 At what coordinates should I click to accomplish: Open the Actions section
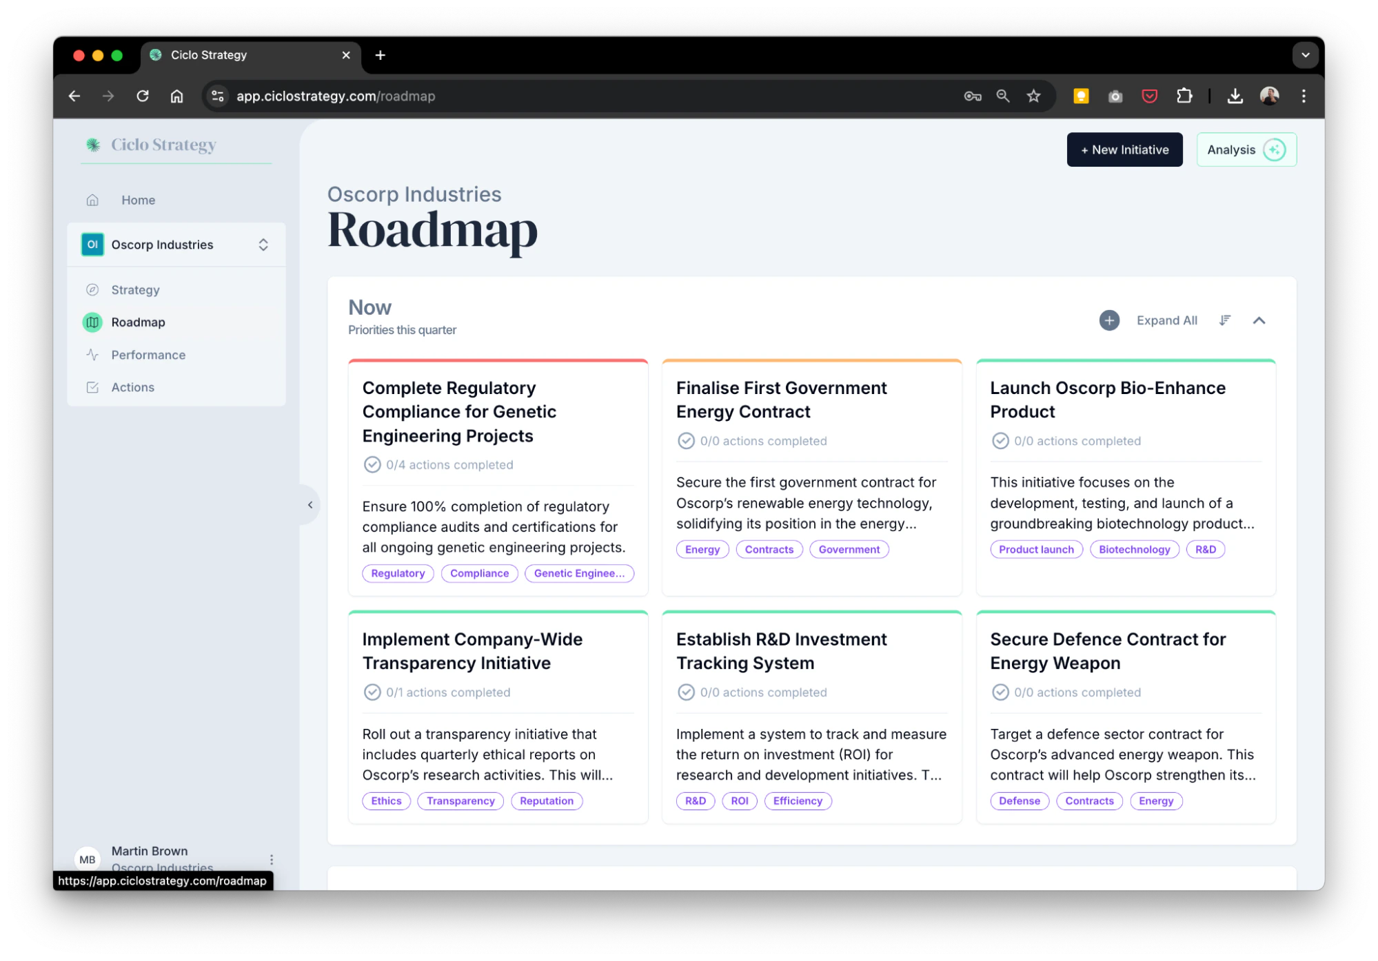coord(132,388)
